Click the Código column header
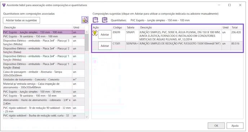The height and width of the screenshot is (132, 248). click(x=119, y=27)
